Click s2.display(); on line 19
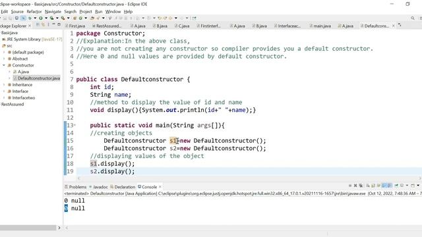Image resolution: width=422 pixels, height=237 pixels. 112,171
